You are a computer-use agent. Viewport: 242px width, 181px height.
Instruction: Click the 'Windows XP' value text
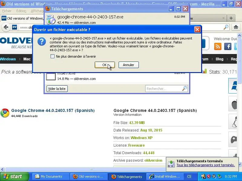click(142, 138)
